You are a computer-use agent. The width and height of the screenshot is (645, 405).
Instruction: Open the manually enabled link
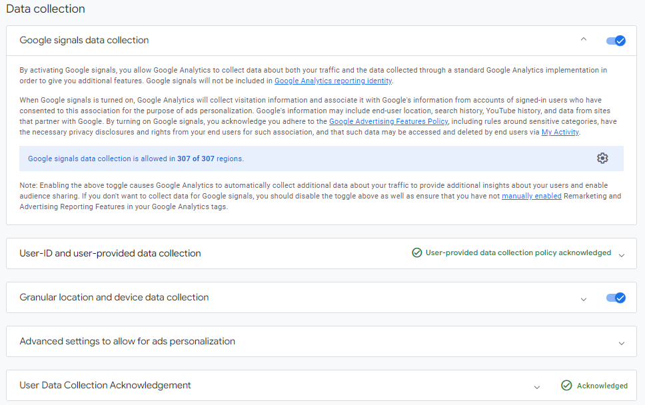[532, 196]
